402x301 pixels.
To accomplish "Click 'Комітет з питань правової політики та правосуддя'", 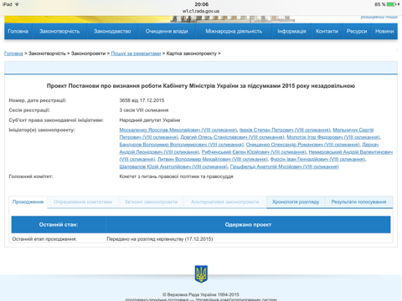I will [176, 176].
